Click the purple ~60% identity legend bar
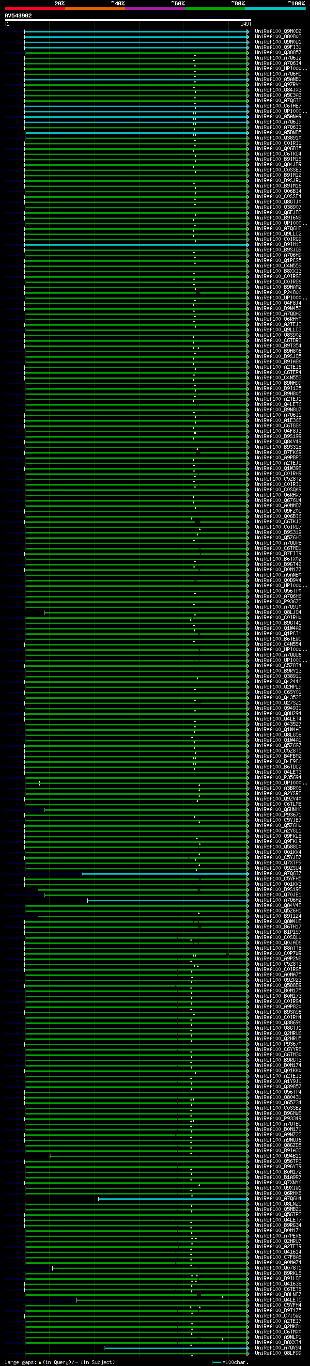This screenshot has height=1366, width=310. (155, 9)
